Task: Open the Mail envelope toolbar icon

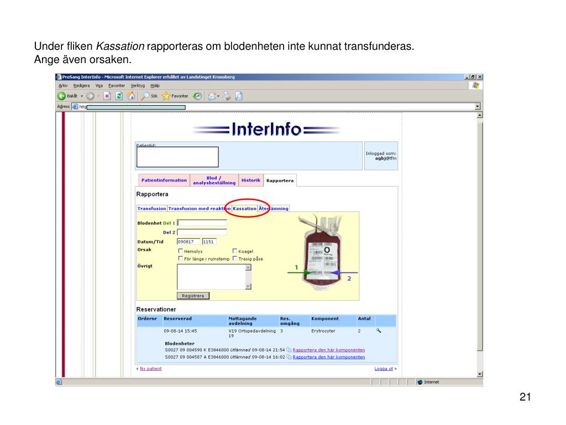Action: 212,96
